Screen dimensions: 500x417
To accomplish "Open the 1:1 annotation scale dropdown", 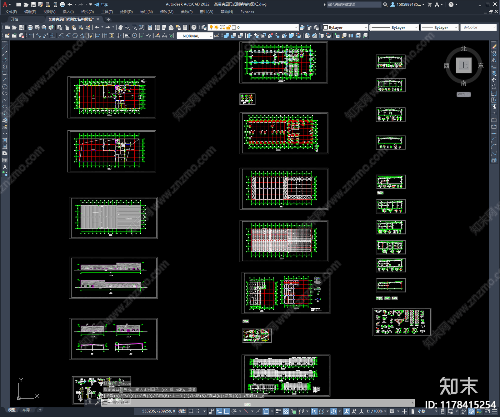I will (376, 411).
